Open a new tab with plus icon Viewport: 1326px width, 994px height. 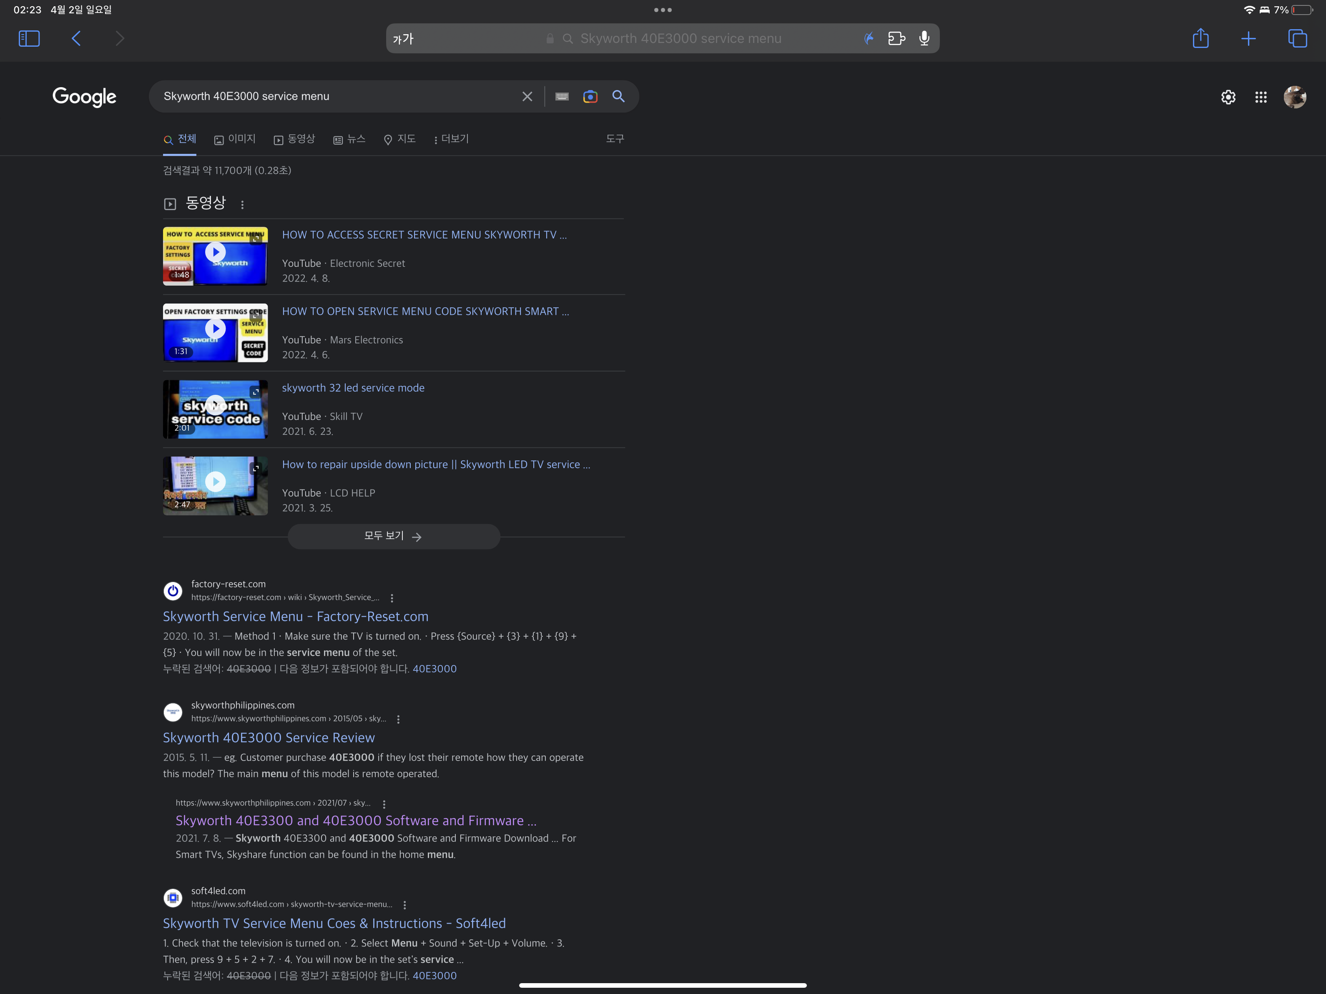click(1248, 38)
